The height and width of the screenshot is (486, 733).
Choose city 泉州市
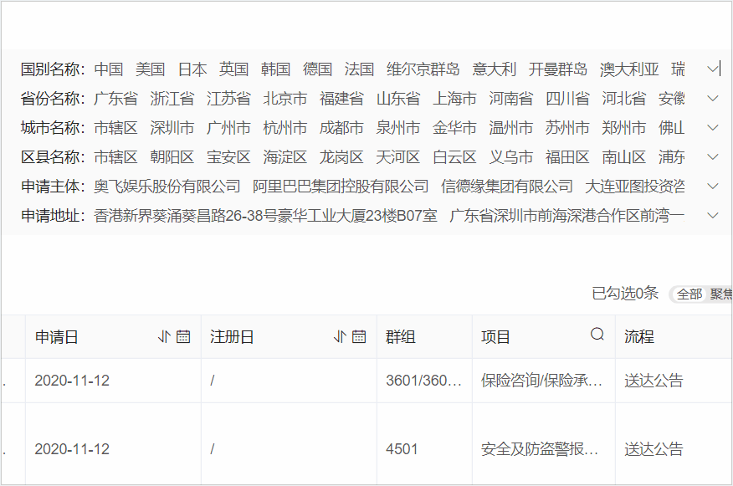(x=398, y=128)
